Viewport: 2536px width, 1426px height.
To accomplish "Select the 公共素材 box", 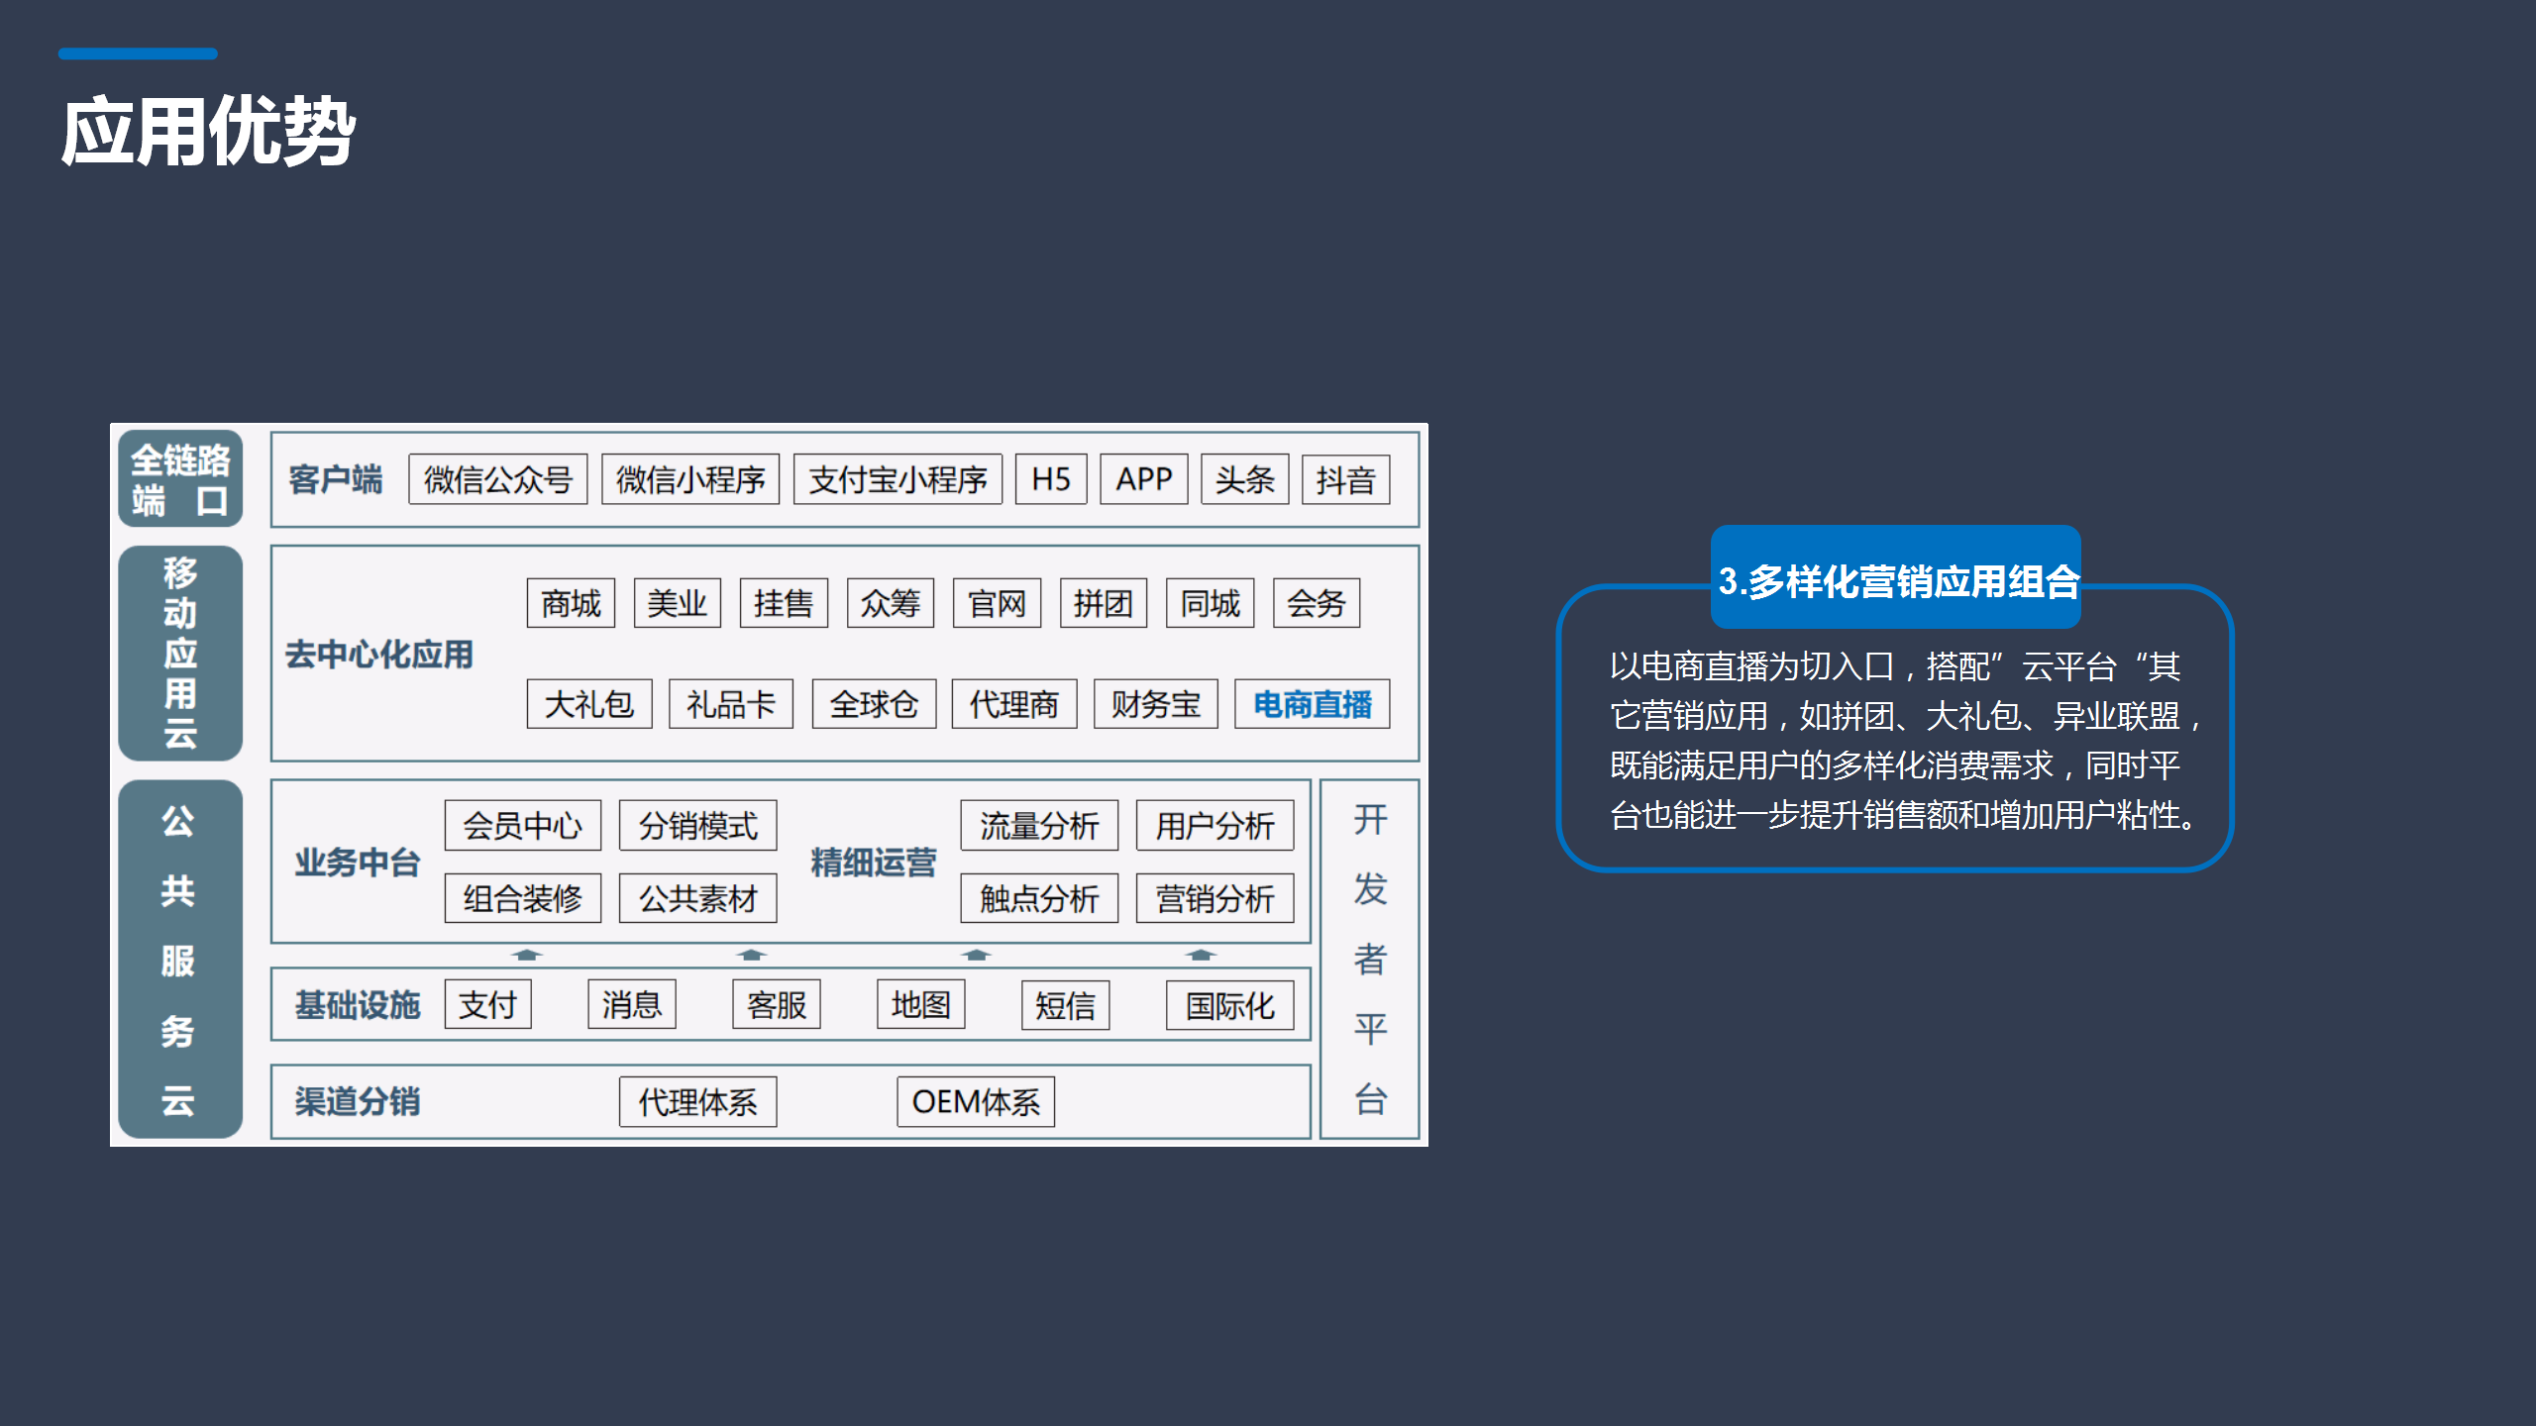I will pyautogui.click(x=698, y=898).
